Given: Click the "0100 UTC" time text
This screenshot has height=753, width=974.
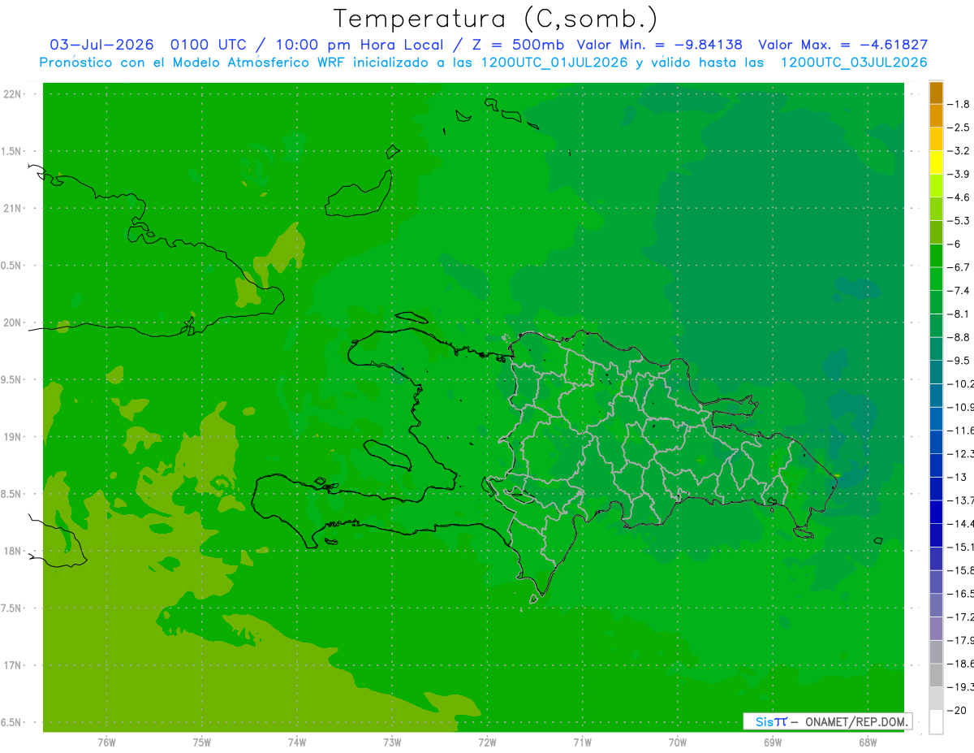Looking at the screenshot, I should pyautogui.click(x=209, y=45).
